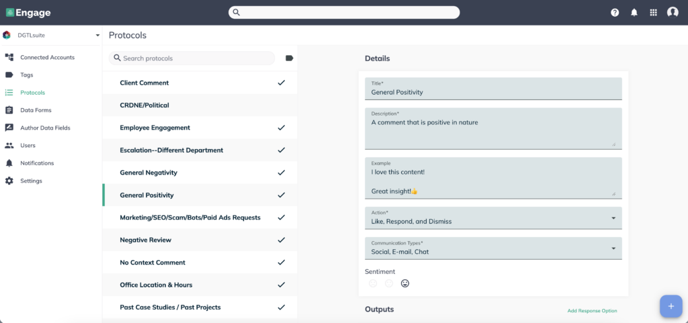
Task: Open the help question mark icon
Action: click(615, 12)
